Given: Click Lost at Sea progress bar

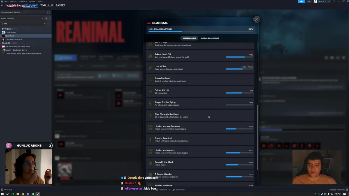Looking at the screenshot, I should click(239, 69).
